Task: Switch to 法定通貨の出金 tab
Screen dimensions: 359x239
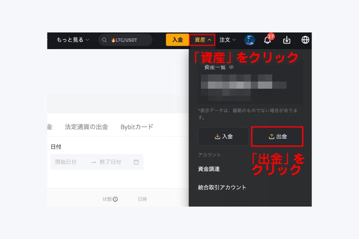Action: coord(86,127)
